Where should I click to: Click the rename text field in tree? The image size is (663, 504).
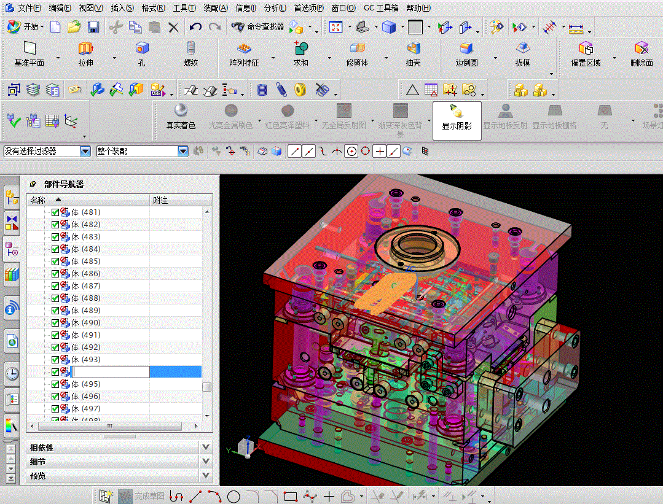111,372
